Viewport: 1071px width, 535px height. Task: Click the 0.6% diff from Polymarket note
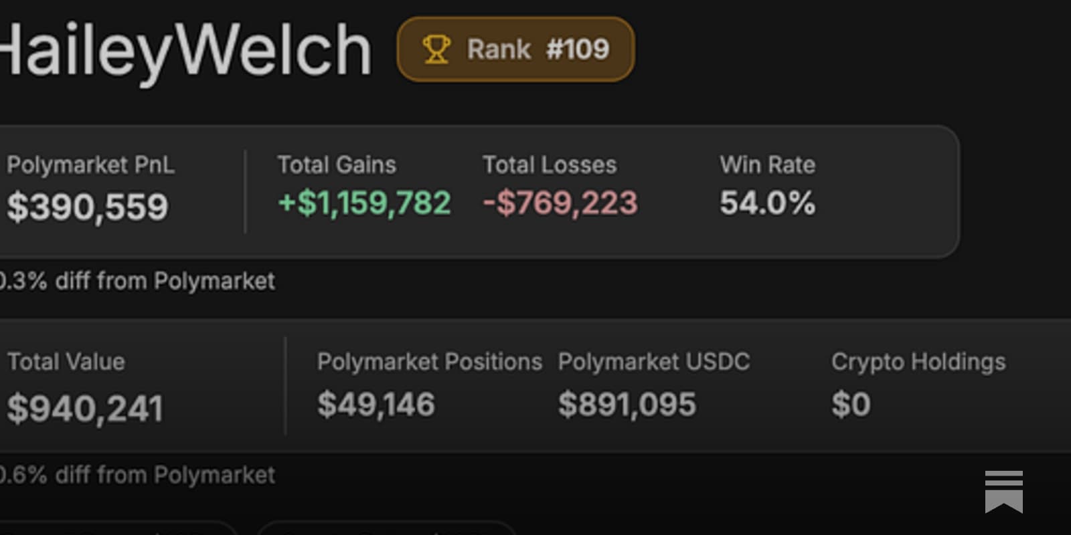point(137,475)
